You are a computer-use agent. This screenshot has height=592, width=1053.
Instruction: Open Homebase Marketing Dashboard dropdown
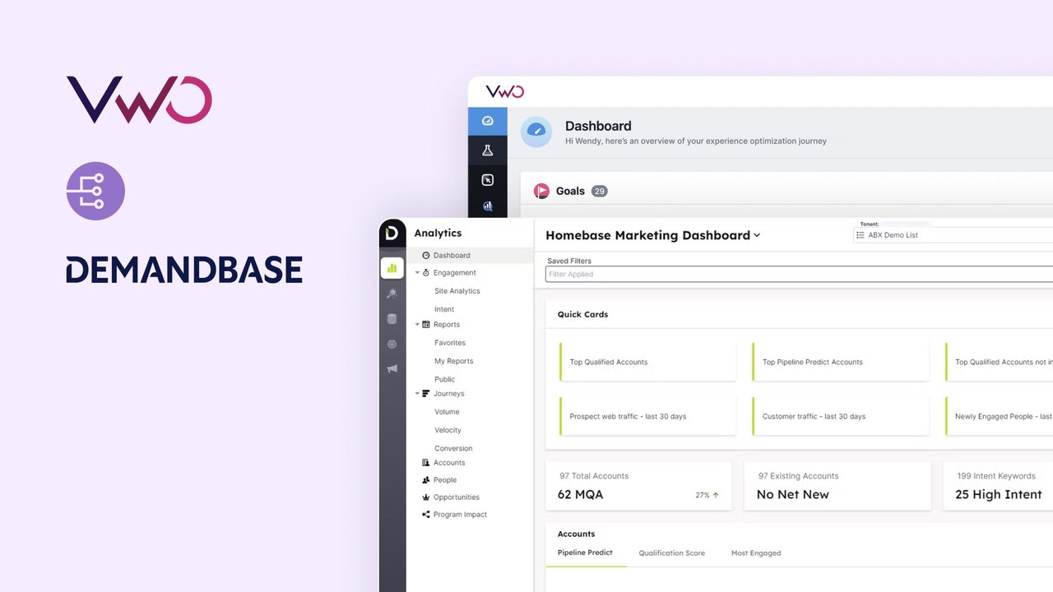point(757,235)
